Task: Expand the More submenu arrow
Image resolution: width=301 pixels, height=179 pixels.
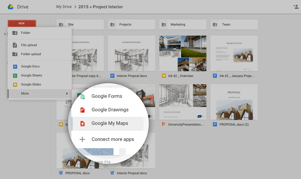Action: coord(67,93)
